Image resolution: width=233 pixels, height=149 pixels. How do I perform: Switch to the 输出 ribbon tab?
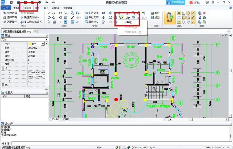(x=46, y=8)
